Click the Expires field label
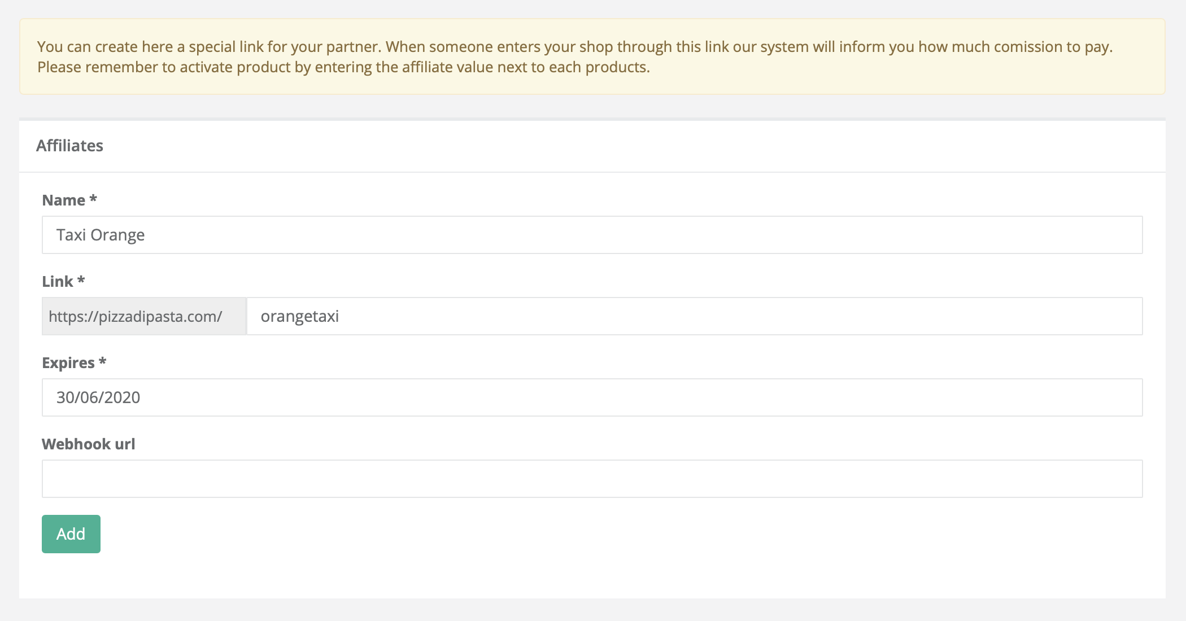The height and width of the screenshot is (621, 1186). (68, 363)
